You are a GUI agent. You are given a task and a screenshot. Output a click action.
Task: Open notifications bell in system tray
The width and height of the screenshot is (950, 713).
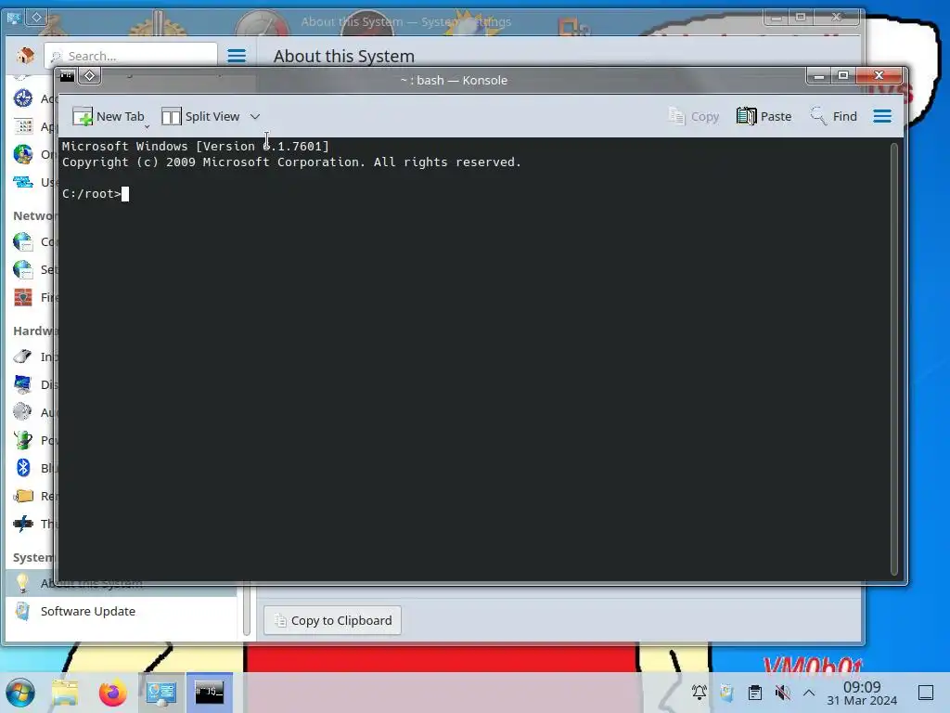pos(700,692)
